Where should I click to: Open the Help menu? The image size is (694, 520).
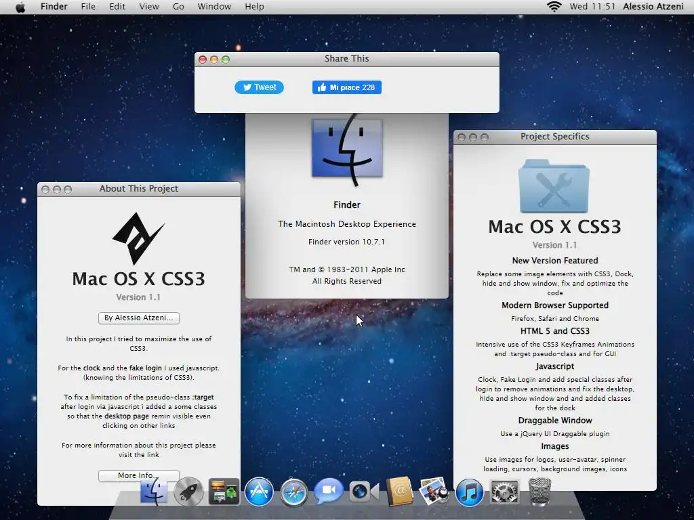[x=255, y=7]
